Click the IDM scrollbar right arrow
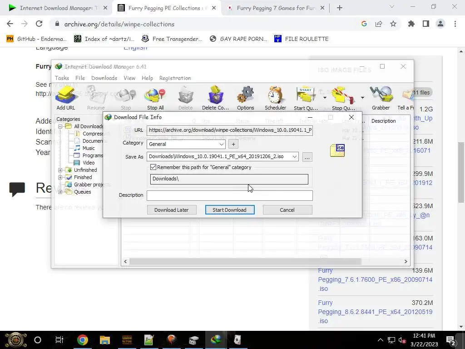 coord(406,261)
